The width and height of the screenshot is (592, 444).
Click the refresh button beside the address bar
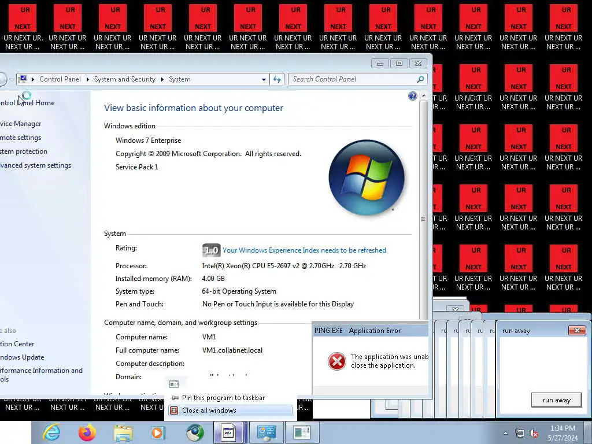click(277, 79)
